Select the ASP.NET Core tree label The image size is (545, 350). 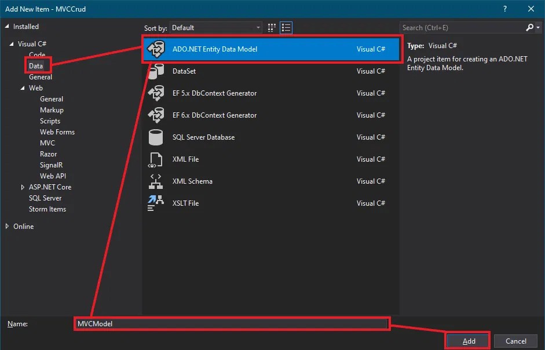(50, 187)
